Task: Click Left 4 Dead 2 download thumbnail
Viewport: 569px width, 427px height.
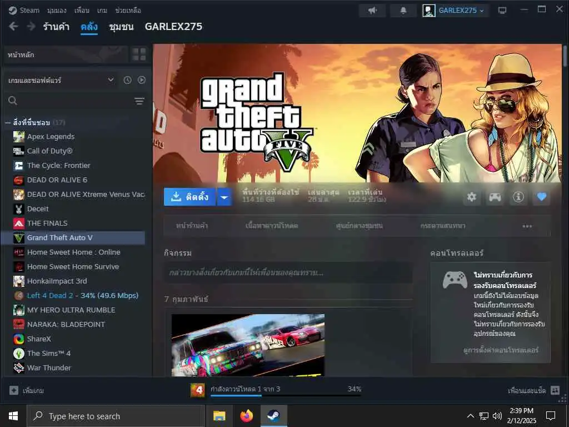Action: coord(198,390)
